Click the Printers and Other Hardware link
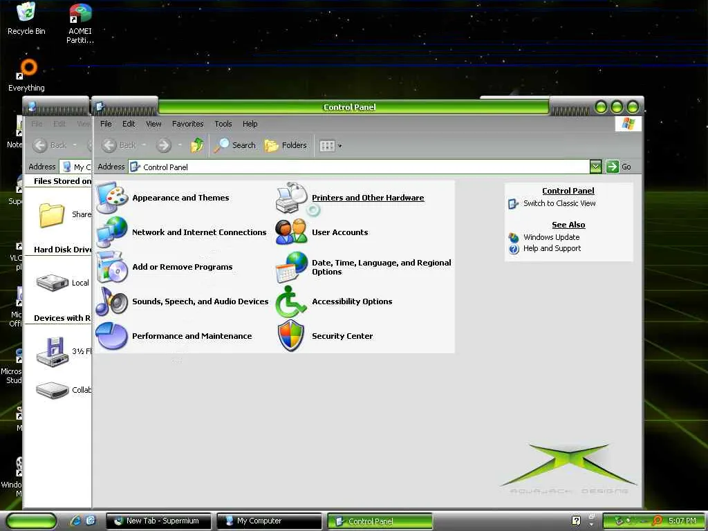Image resolution: width=708 pixels, height=531 pixels. pos(368,198)
